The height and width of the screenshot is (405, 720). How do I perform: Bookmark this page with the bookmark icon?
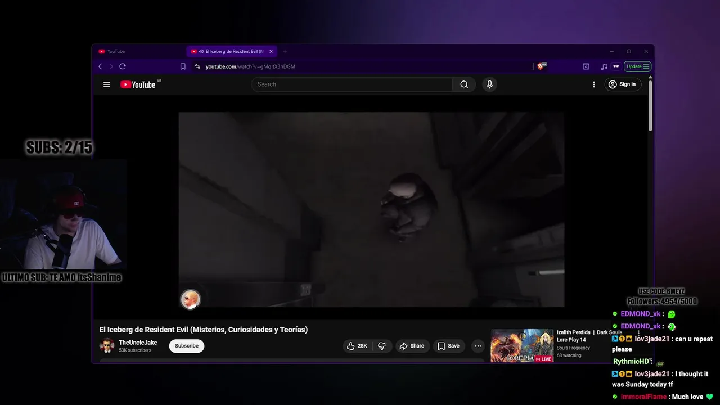tap(183, 66)
